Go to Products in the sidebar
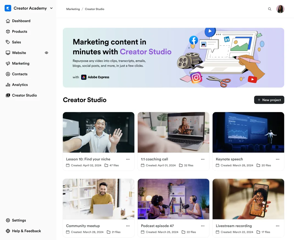The height and width of the screenshot is (240, 294). pos(20,32)
